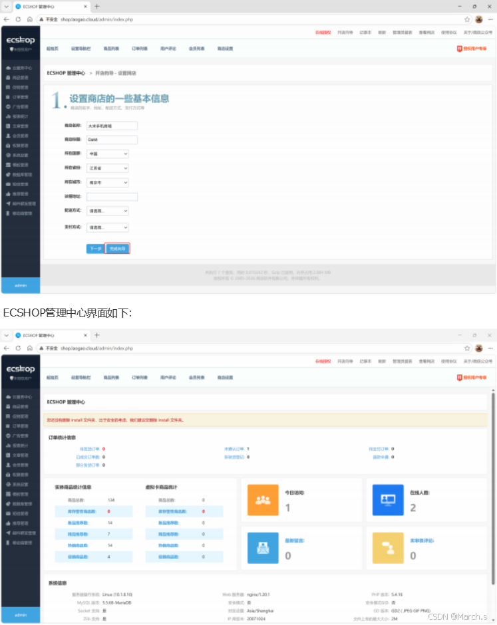Screen dimensions: 497x625
Task: Open permission management lock icon in dashboard page sidebar
Action: pyautogui.click(x=8, y=475)
